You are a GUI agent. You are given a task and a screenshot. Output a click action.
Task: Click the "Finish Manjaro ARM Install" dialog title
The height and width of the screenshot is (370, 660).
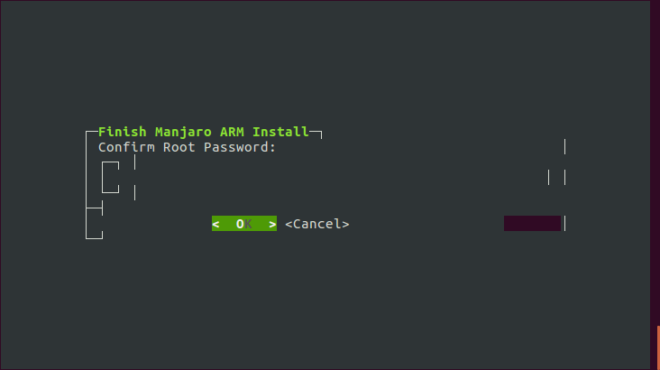pyautogui.click(x=204, y=132)
